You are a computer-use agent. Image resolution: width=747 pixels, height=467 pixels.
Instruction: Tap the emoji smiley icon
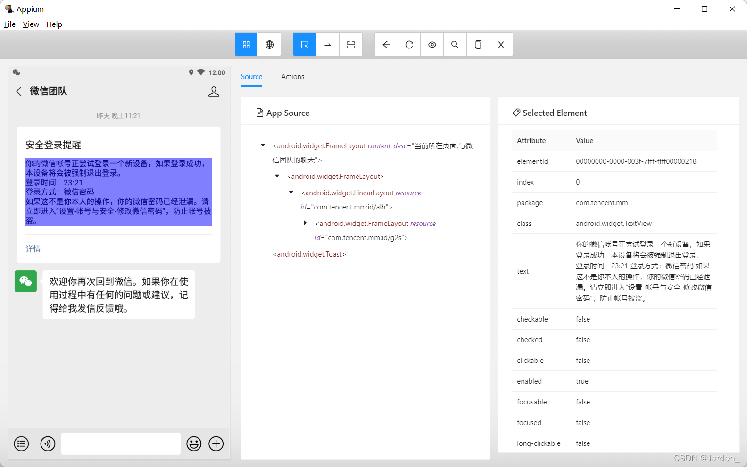(194, 443)
